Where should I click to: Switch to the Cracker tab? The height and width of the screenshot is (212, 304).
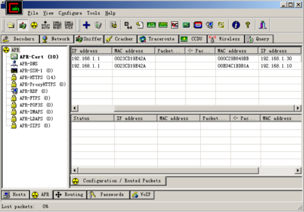click(121, 39)
